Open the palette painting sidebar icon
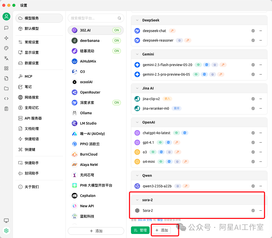272x238 pixels. (x=6, y=48)
